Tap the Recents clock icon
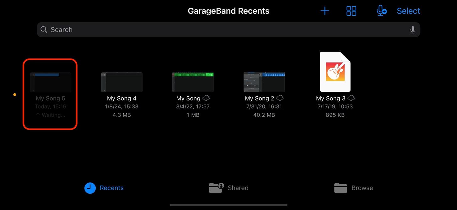This screenshot has width=457, height=210. 90,188
